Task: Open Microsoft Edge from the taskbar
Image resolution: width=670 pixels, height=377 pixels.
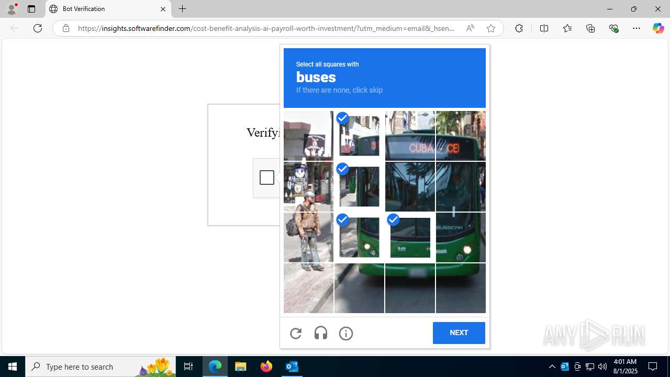Action: pos(215,367)
